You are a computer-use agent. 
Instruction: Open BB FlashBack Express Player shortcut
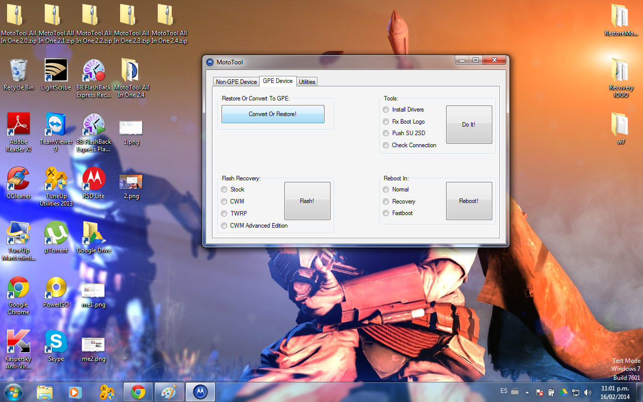tap(94, 132)
